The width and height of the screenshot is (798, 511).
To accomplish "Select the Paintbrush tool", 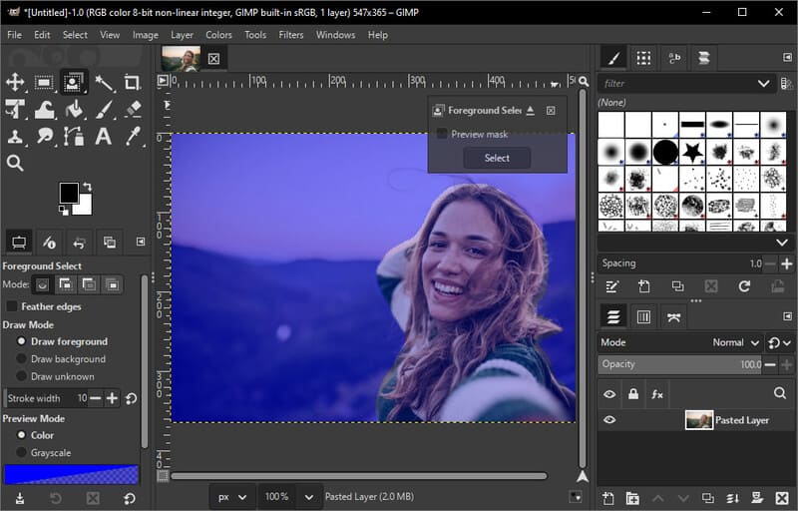I will (x=104, y=109).
